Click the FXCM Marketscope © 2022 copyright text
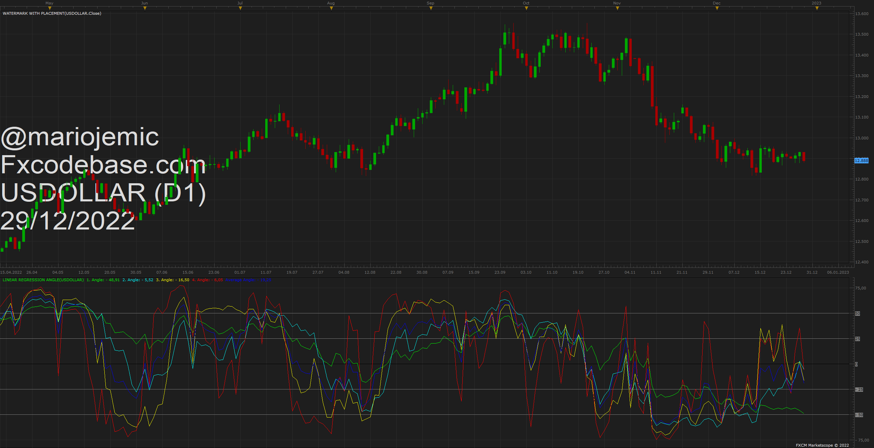 tap(822, 445)
